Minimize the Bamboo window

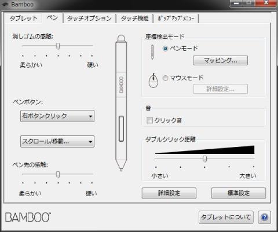[236, 3]
